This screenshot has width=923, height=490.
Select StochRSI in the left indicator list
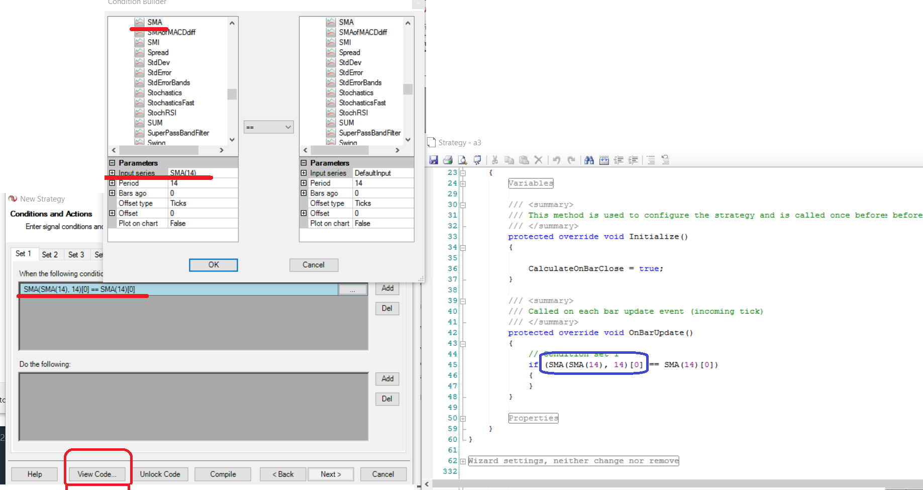162,113
